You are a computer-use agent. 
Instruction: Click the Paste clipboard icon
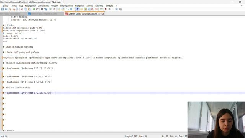[29, 9]
